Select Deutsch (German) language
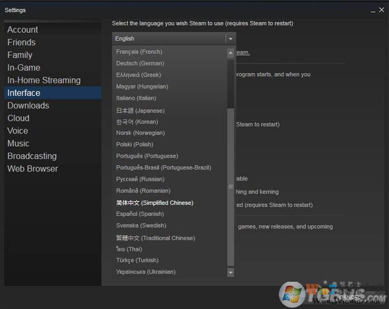 pyautogui.click(x=140, y=63)
